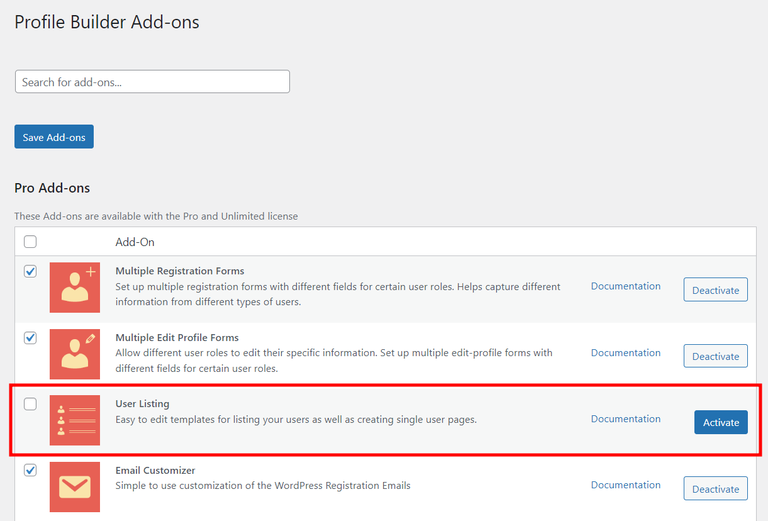
Task: Open Documentation for Multiple Registration Forms
Action: tap(626, 286)
